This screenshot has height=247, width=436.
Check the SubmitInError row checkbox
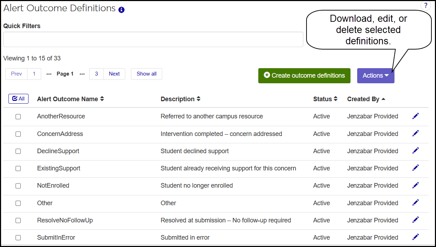point(18,238)
